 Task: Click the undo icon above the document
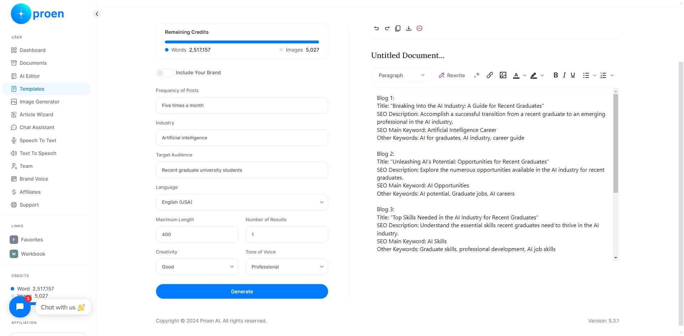click(376, 28)
